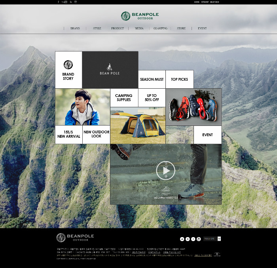Open the hiking shoes thumbnail

click(193, 106)
